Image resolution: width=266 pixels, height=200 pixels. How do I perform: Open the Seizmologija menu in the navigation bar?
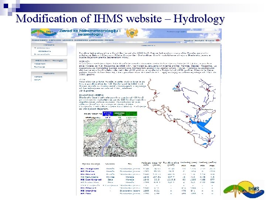[96, 40]
